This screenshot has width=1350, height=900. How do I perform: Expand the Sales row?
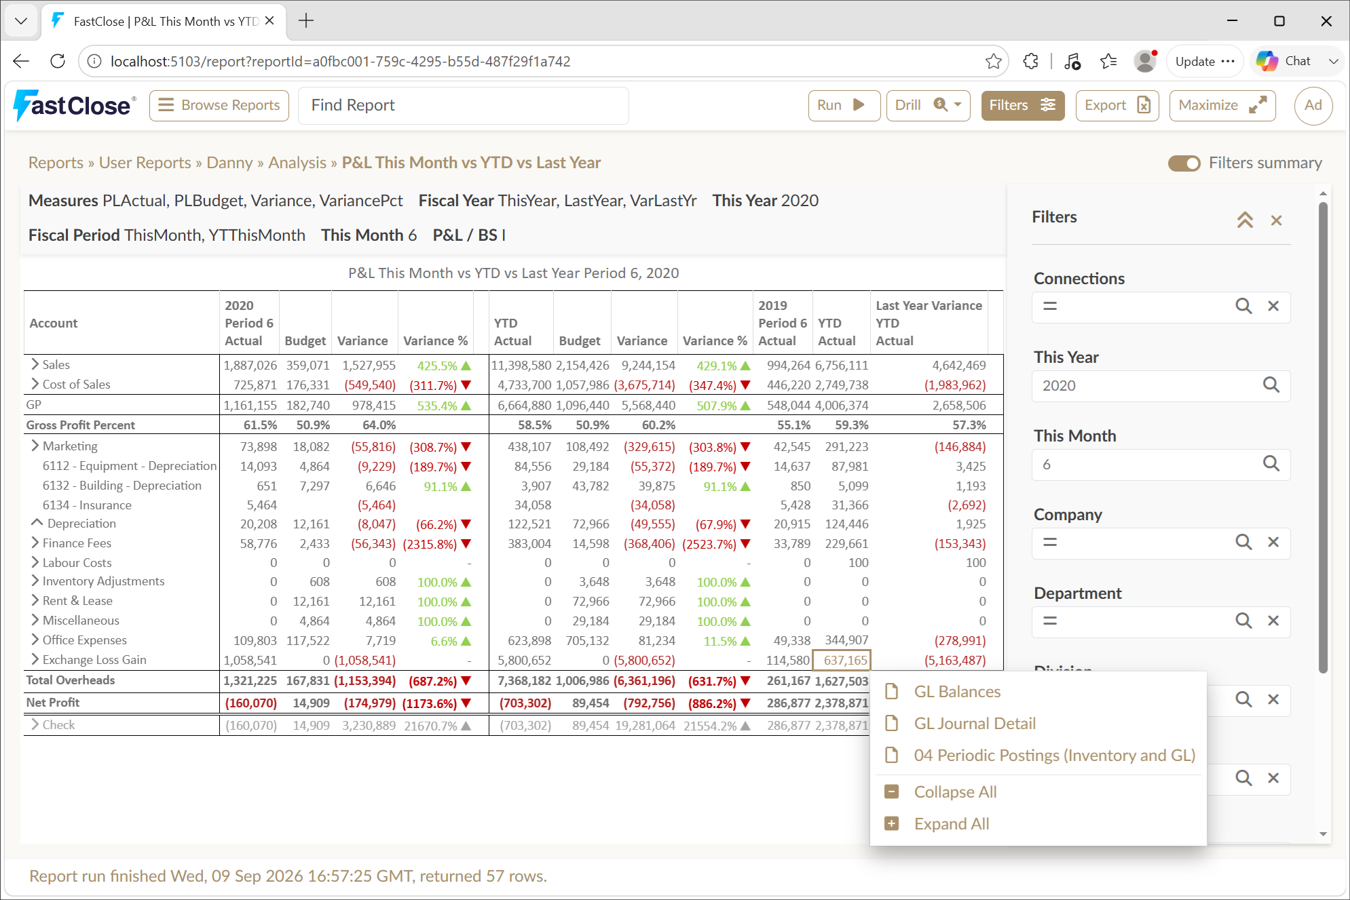[x=35, y=364]
